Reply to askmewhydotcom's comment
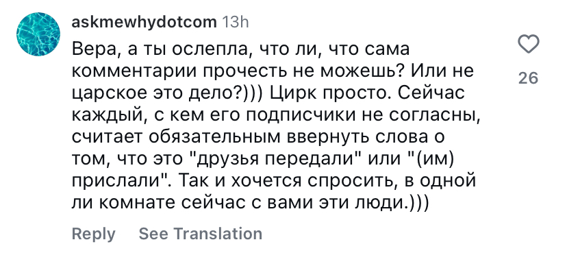Viewport: 567px width, 253px height. (93, 233)
